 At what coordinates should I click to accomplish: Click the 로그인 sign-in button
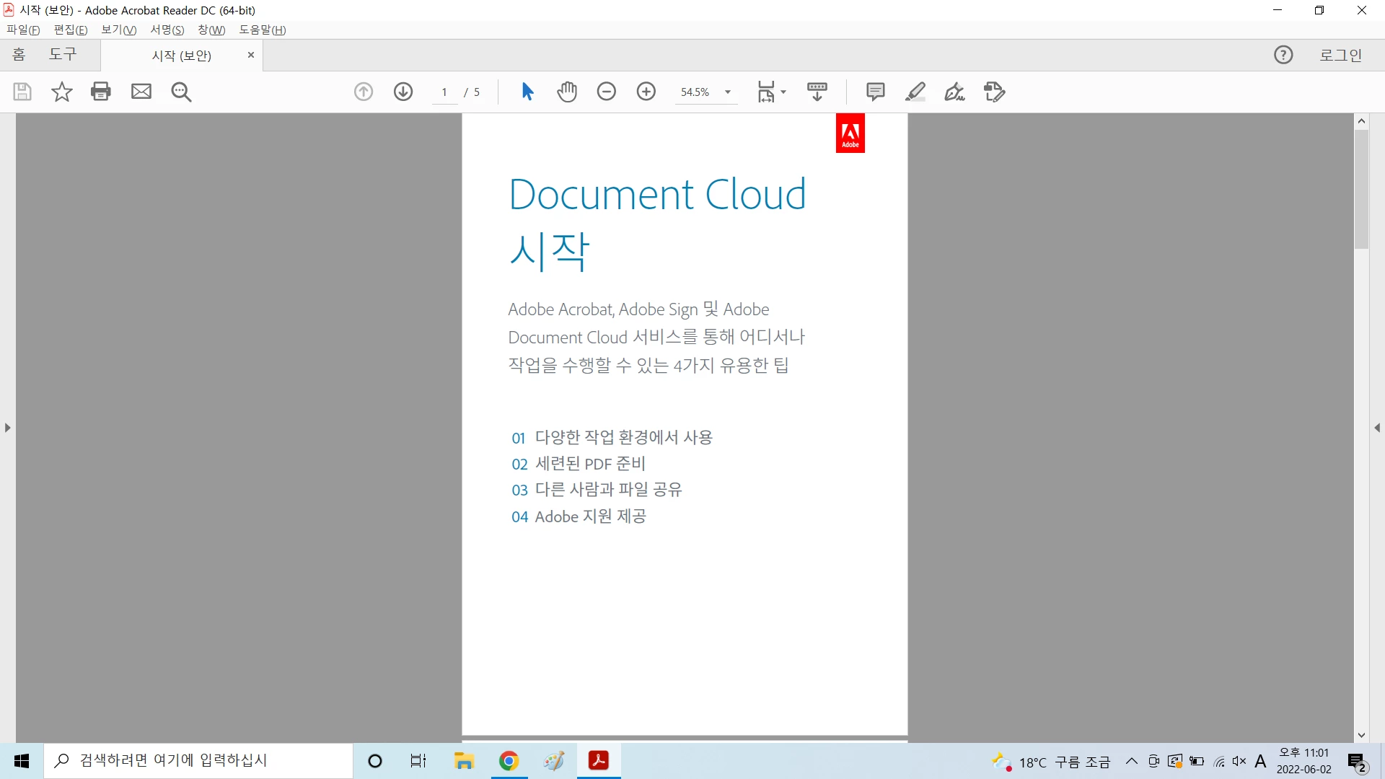[x=1340, y=55]
